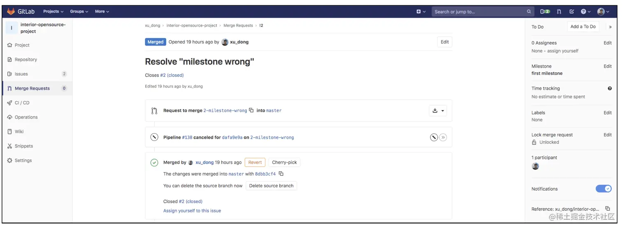Screen dimensions: 622x228
Task: Open the Help dropdown menu
Action: (x=586, y=12)
